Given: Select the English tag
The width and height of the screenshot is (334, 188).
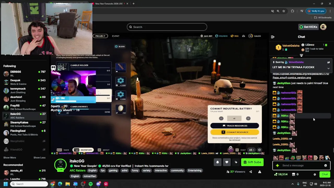Looking at the screenshot, I should click(x=92, y=171).
